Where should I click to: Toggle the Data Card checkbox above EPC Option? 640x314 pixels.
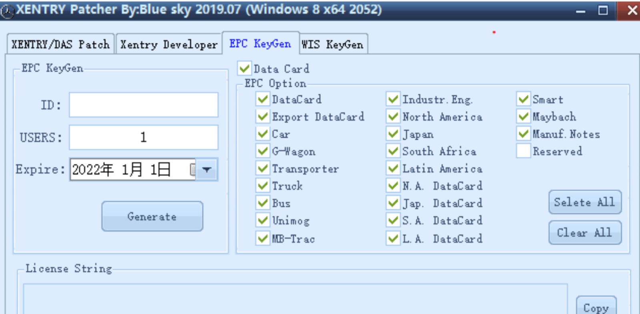pyautogui.click(x=244, y=68)
